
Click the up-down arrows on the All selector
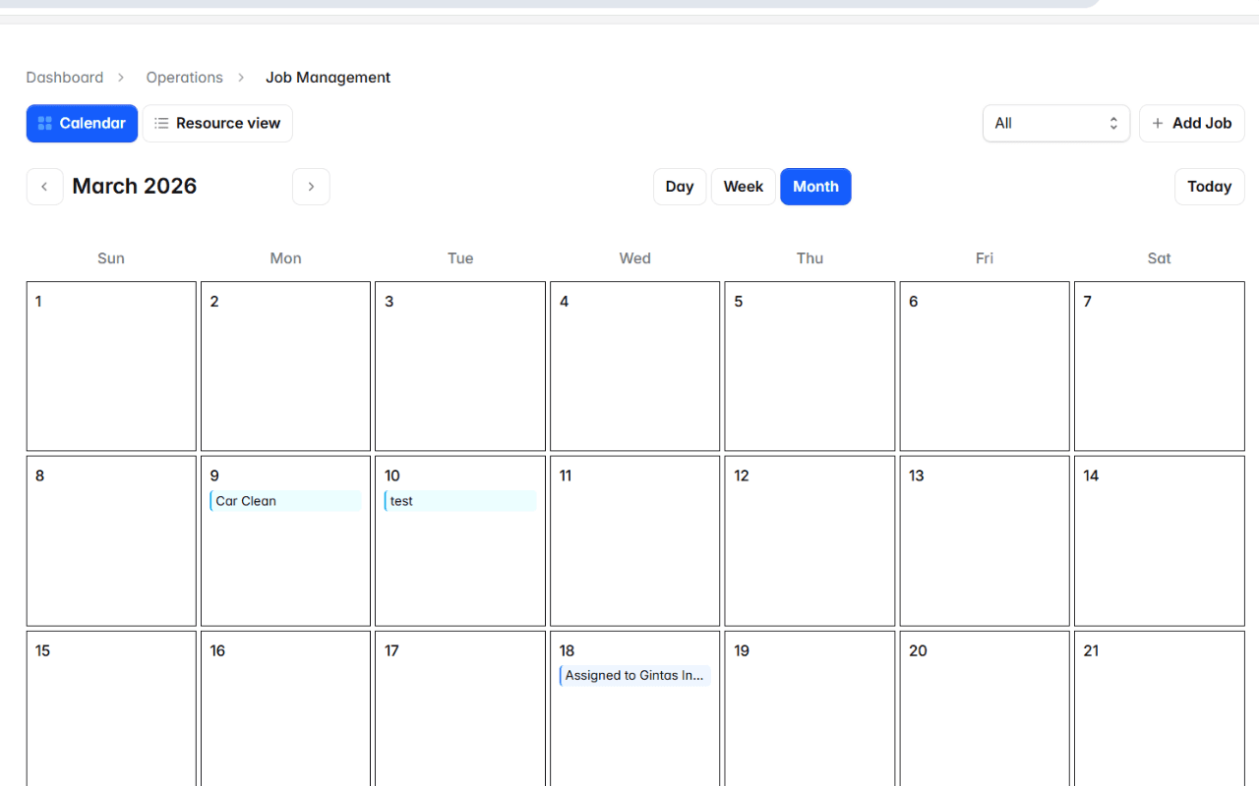[x=1112, y=123]
